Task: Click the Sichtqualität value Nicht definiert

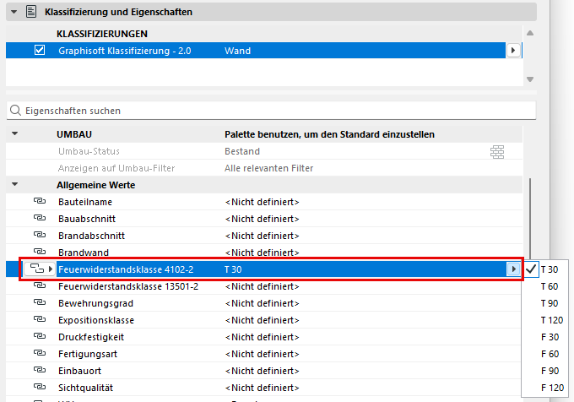Action: tap(262, 388)
